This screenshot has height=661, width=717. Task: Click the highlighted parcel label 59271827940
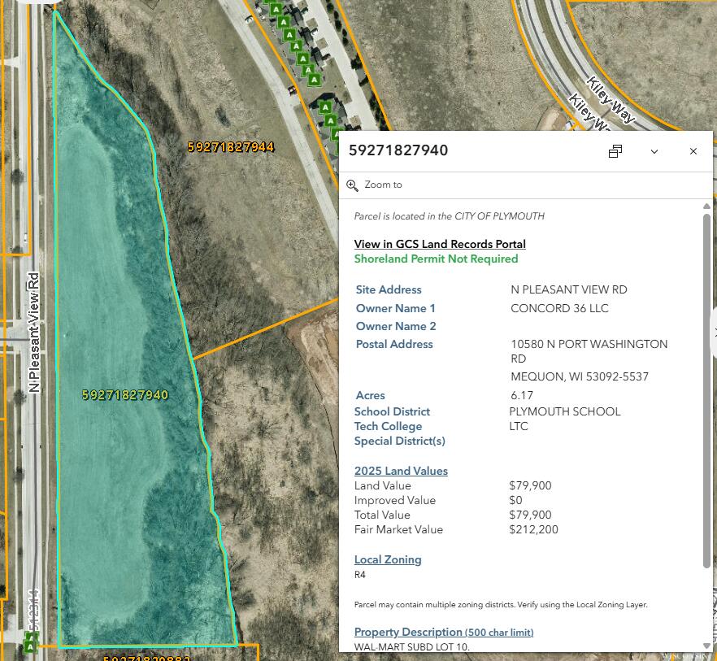[x=125, y=395]
